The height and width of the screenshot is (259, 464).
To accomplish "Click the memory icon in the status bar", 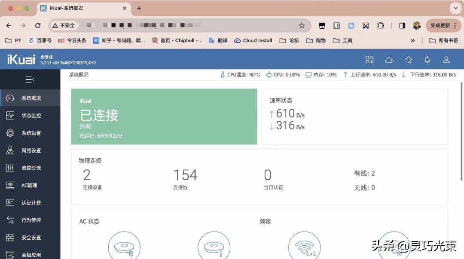I will tap(308, 74).
